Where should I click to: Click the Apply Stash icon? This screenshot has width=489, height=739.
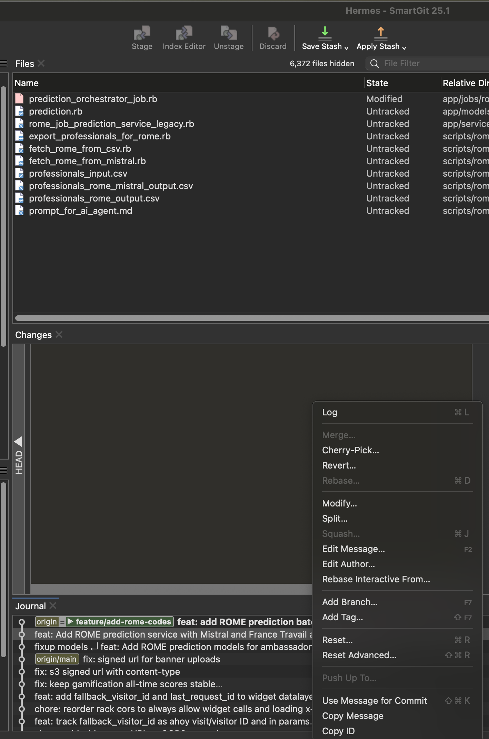[x=380, y=33]
